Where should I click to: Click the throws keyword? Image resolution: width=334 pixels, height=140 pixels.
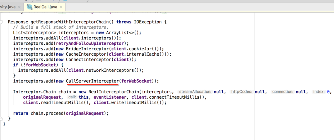click(x=124, y=22)
